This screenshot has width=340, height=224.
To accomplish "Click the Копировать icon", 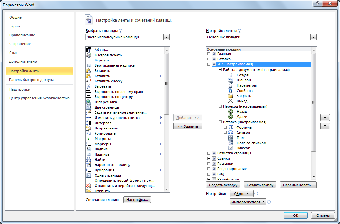I will click(89, 133).
